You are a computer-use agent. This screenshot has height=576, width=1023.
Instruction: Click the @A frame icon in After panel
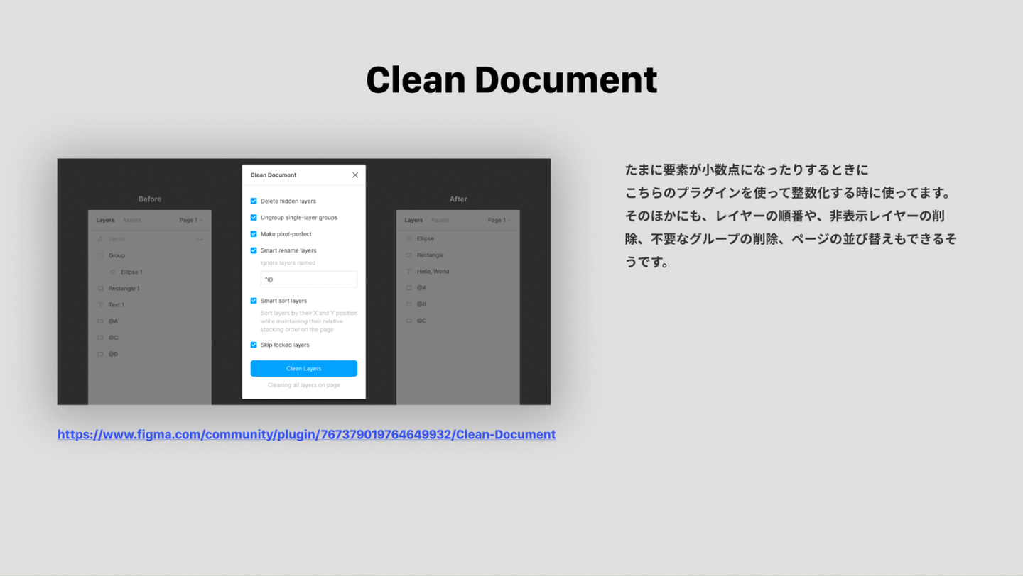click(408, 288)
